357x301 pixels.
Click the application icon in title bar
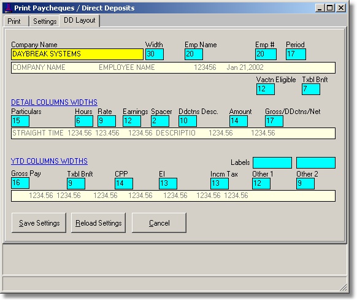8,8
